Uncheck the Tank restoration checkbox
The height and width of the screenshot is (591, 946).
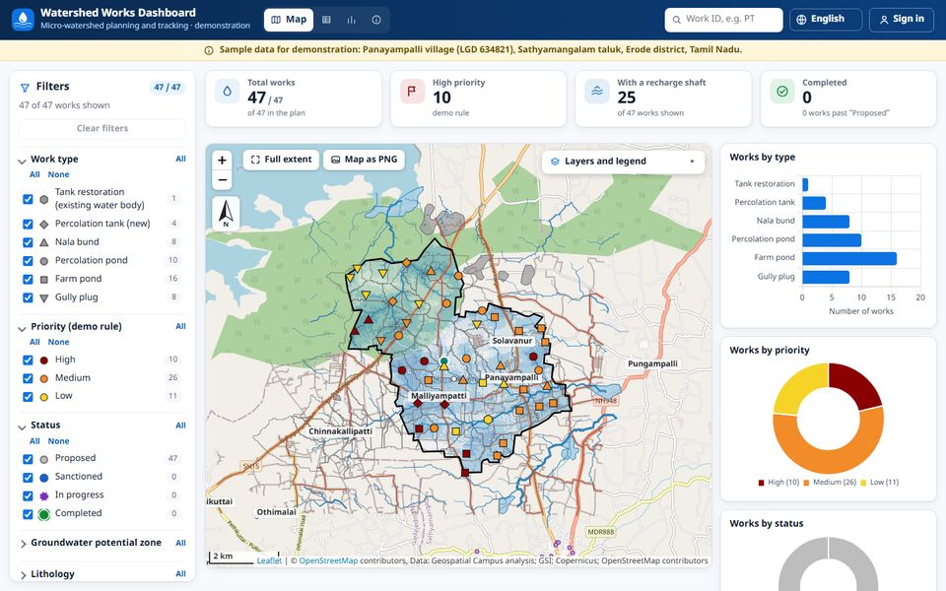(x=28, y=199)
